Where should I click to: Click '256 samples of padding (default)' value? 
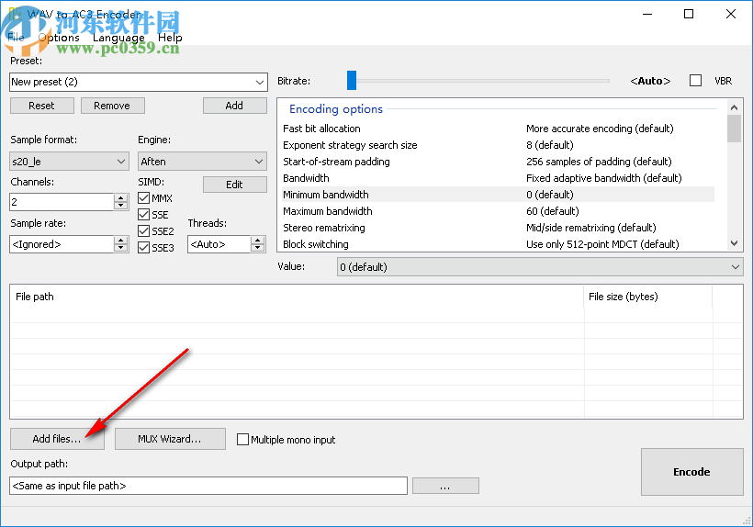coord(599,162)
